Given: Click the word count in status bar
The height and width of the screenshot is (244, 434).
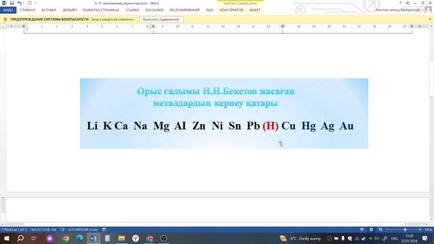Looking at the screenshot, I should click(43, 230).
